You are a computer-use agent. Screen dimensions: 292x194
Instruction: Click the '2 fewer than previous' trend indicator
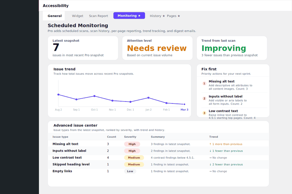pos(226,165)
